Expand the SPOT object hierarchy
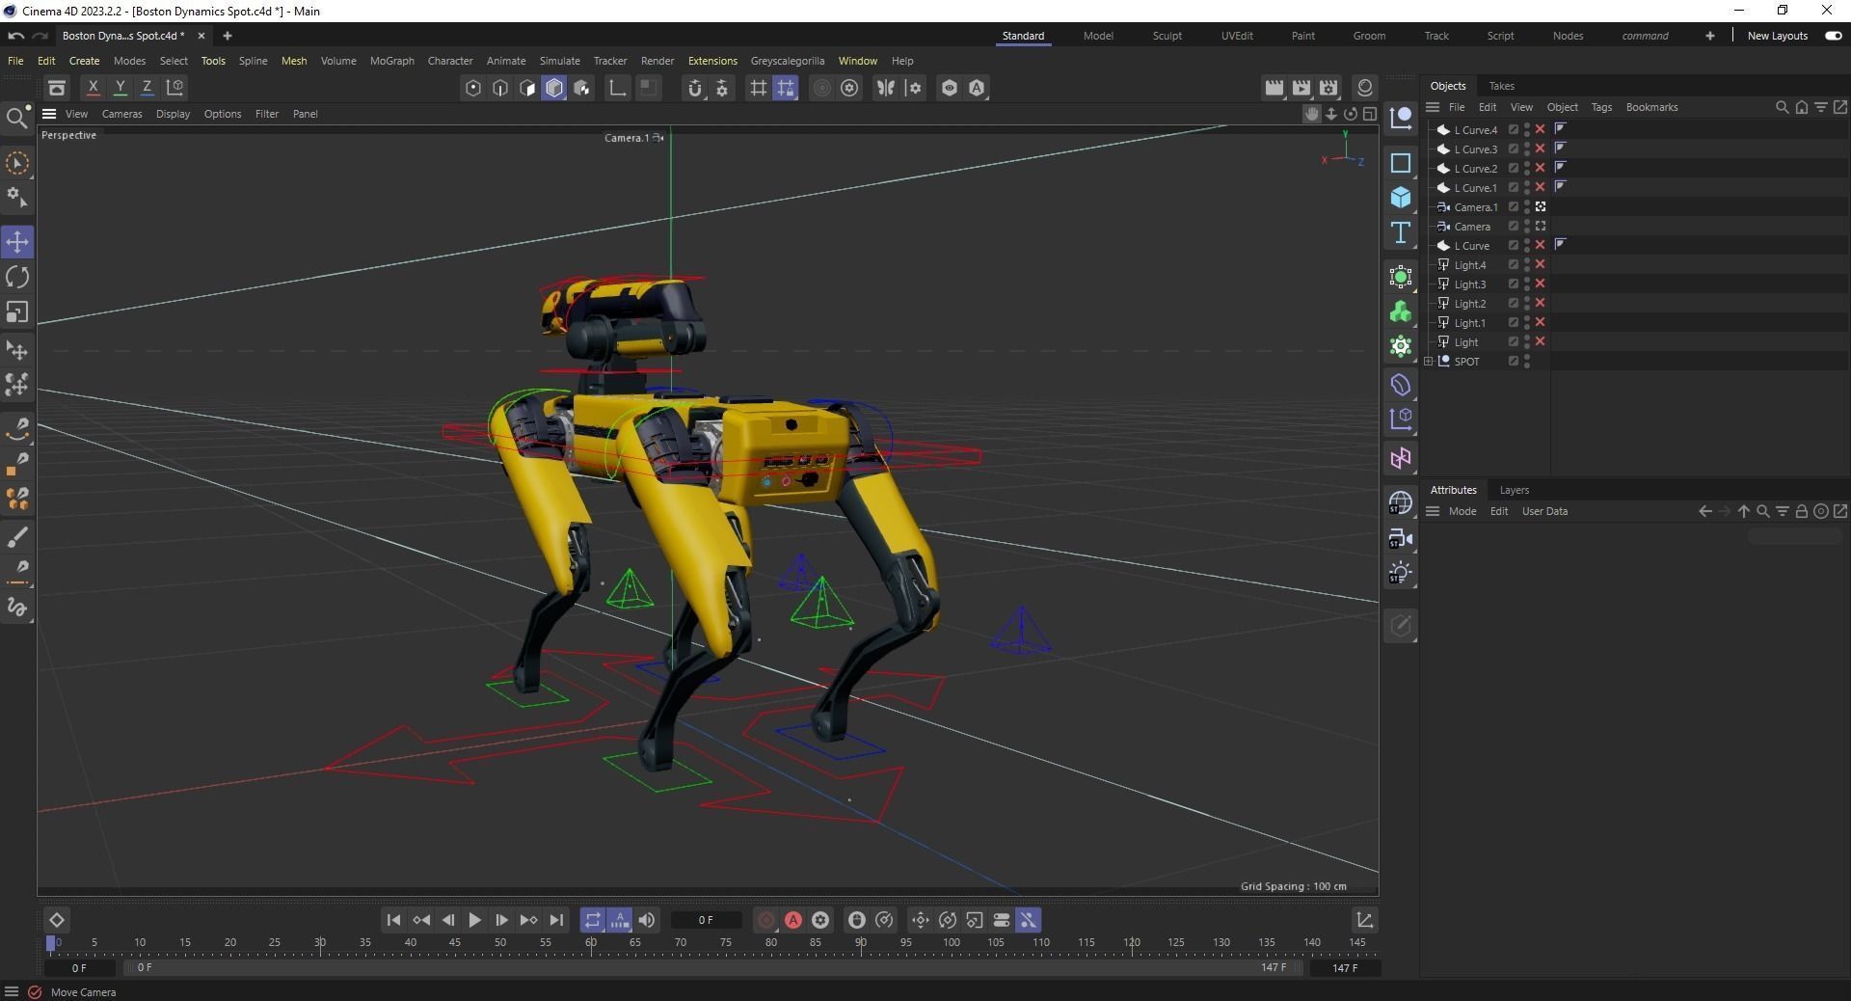The width and height of the screenshot is (1851, 1001). point(1429,361)
